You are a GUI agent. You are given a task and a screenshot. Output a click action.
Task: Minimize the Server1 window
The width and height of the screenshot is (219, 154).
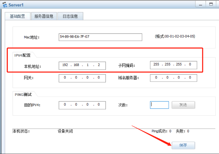pos(201,4)
